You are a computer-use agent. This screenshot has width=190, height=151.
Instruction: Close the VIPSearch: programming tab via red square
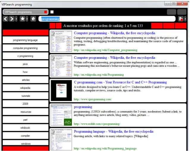(45, 12)
